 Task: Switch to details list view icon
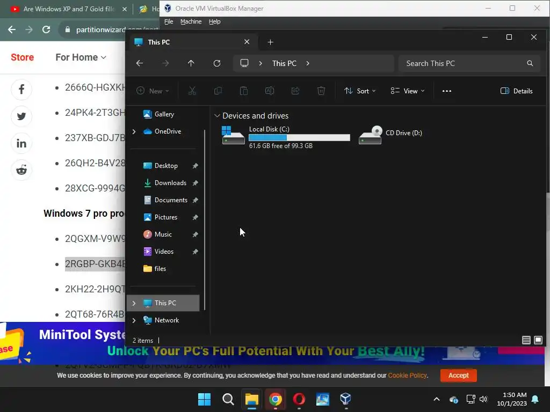pyautogui.click(x=526, y=340)
